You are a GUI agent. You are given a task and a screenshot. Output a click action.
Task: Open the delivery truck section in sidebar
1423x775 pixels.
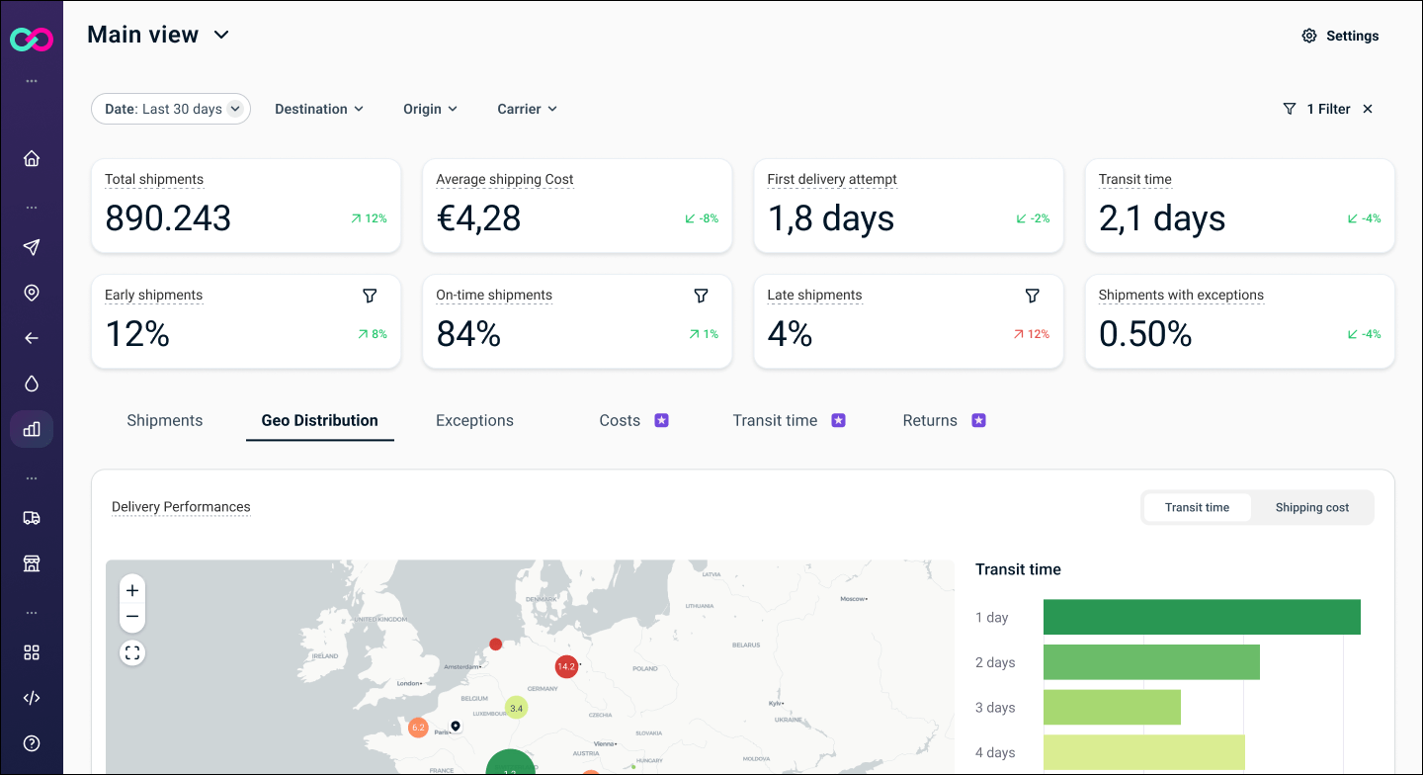click(x=31, y=517)
